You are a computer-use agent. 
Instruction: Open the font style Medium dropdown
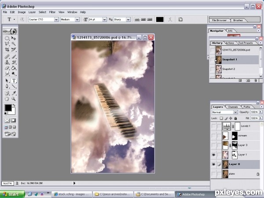[77, 19]
